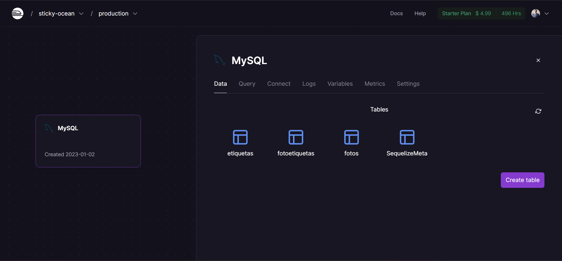The width and height of the screenshot is (562, 261).
Task: Click the Railway logo icon
Action: (x=18, y=13)
